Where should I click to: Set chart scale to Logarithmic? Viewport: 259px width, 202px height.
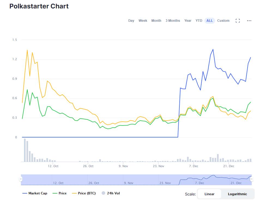coord(237,194)
